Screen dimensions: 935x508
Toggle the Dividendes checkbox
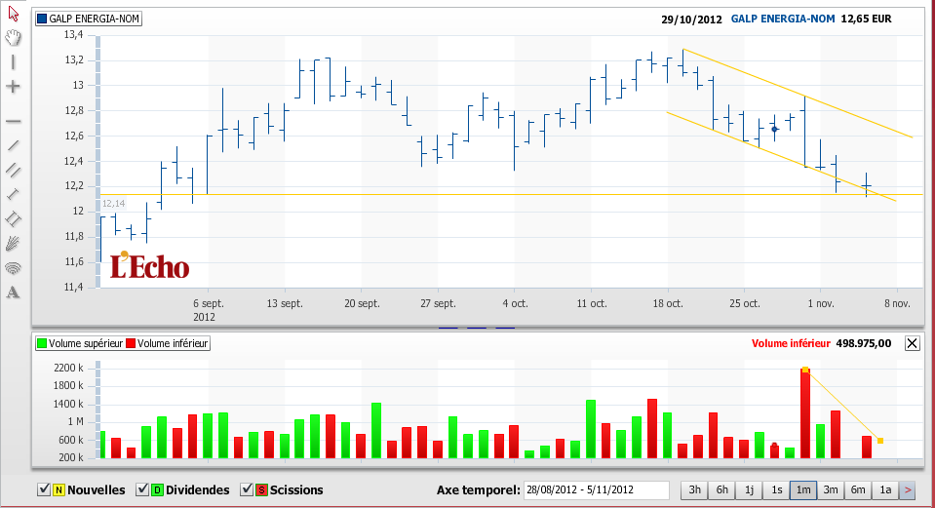142,489
